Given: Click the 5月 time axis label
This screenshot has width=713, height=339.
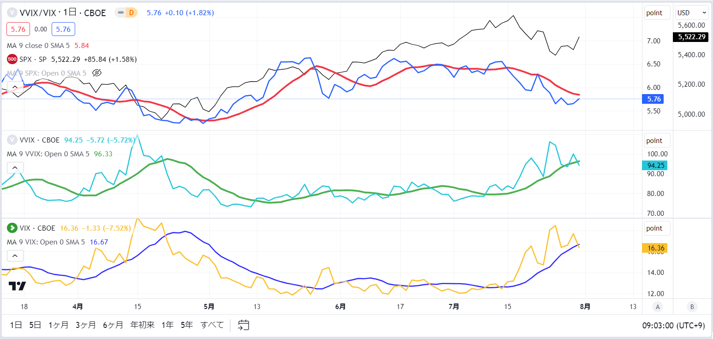Looking at the screenshot, I should pyautogui.click(x=209, y=307).
